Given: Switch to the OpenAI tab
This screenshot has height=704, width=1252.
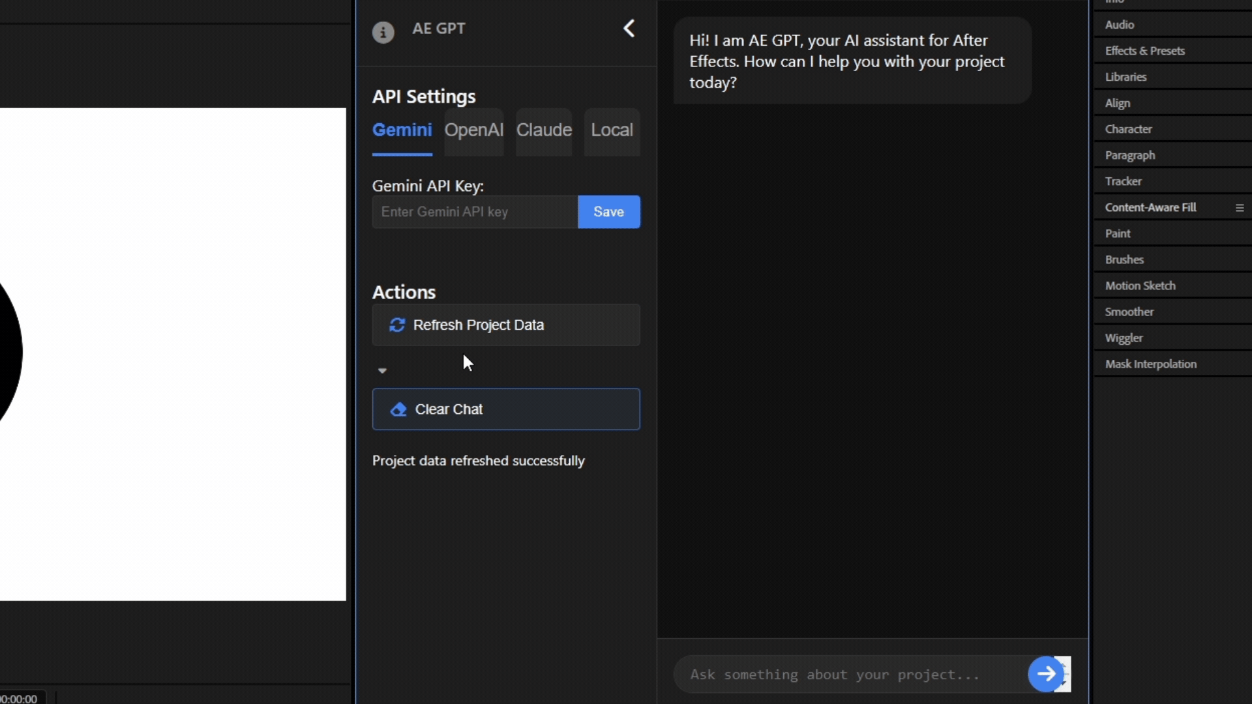Looking at the screenshot, I should pos(473,130).
